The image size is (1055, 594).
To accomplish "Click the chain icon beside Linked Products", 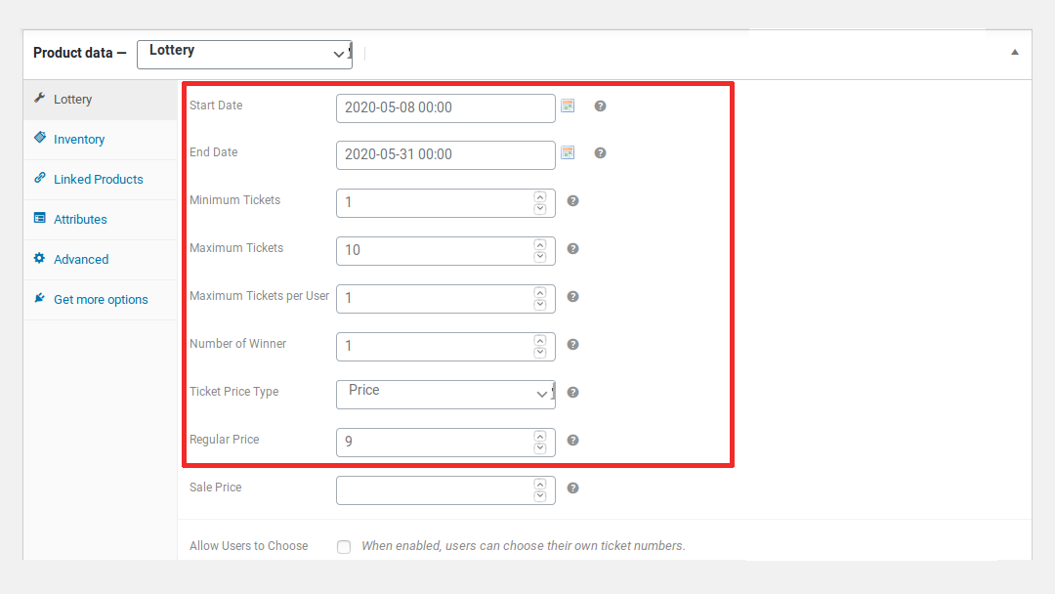I will pyautogui.click(x=40, y=178).
